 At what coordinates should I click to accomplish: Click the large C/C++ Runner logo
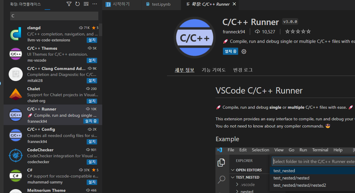click(x=195, y=38)
